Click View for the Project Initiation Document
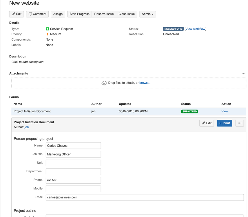248x217 pixels. [225, 111]
